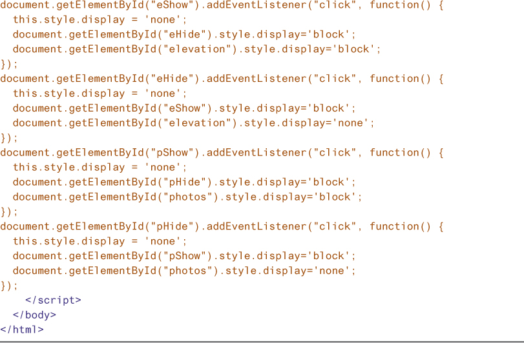This screenshot has height=343, width=524.
Task: Click this.style.display line inside the pShow handler
Action: coord(100,168)
